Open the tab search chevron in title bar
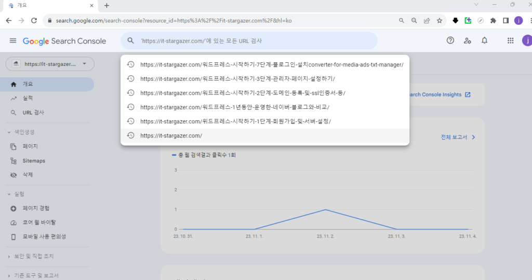The height and width of the screenshot is (280, 532). (x=476, y=5)
